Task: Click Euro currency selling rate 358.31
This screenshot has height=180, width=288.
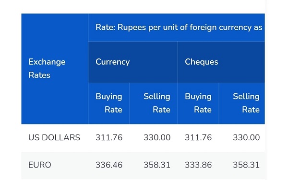Action: click(157, 165)
